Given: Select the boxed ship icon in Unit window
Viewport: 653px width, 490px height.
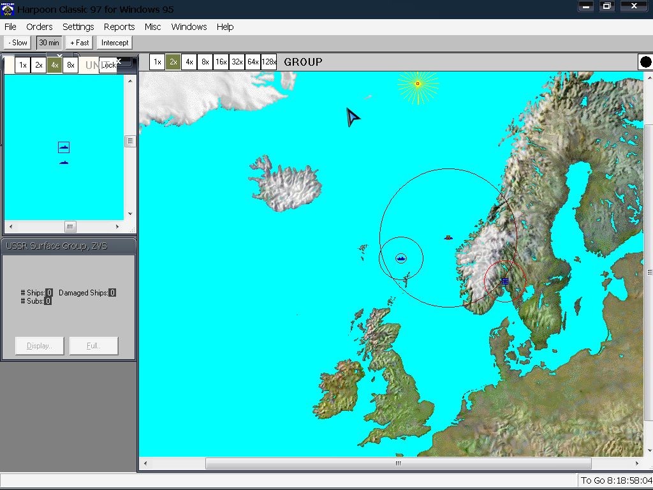Looking at the screenshot, I should [x=63, y=147].
